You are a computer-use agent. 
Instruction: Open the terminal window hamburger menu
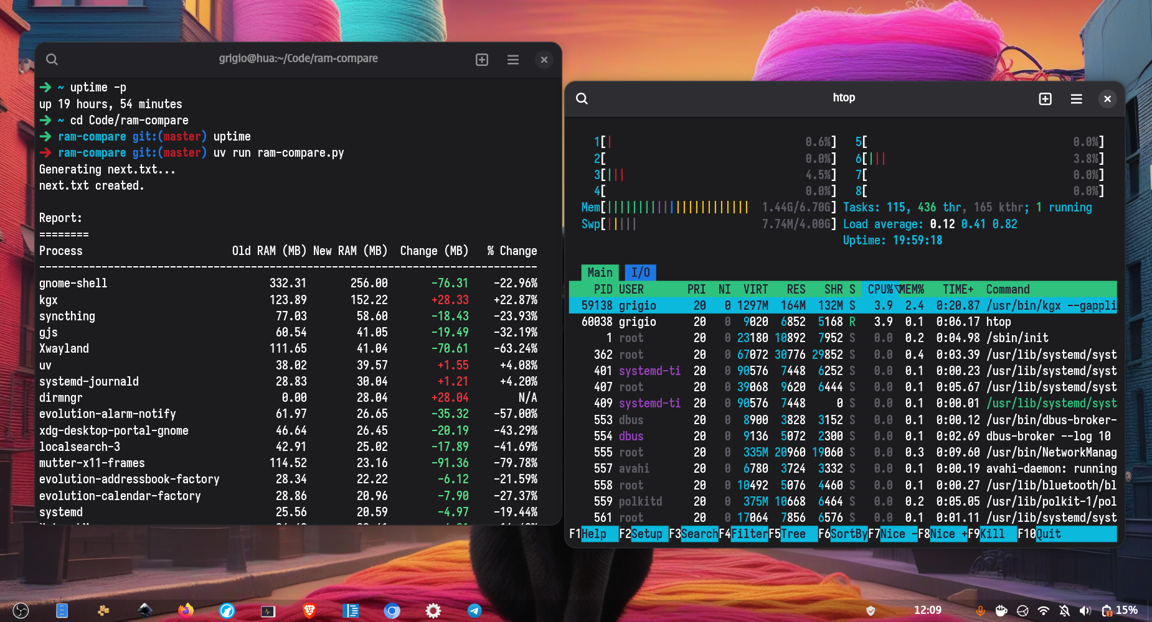click(x=512, y=59)
